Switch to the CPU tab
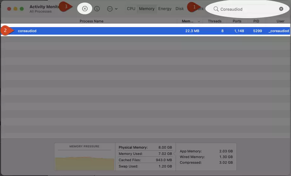 coord(131,9)
